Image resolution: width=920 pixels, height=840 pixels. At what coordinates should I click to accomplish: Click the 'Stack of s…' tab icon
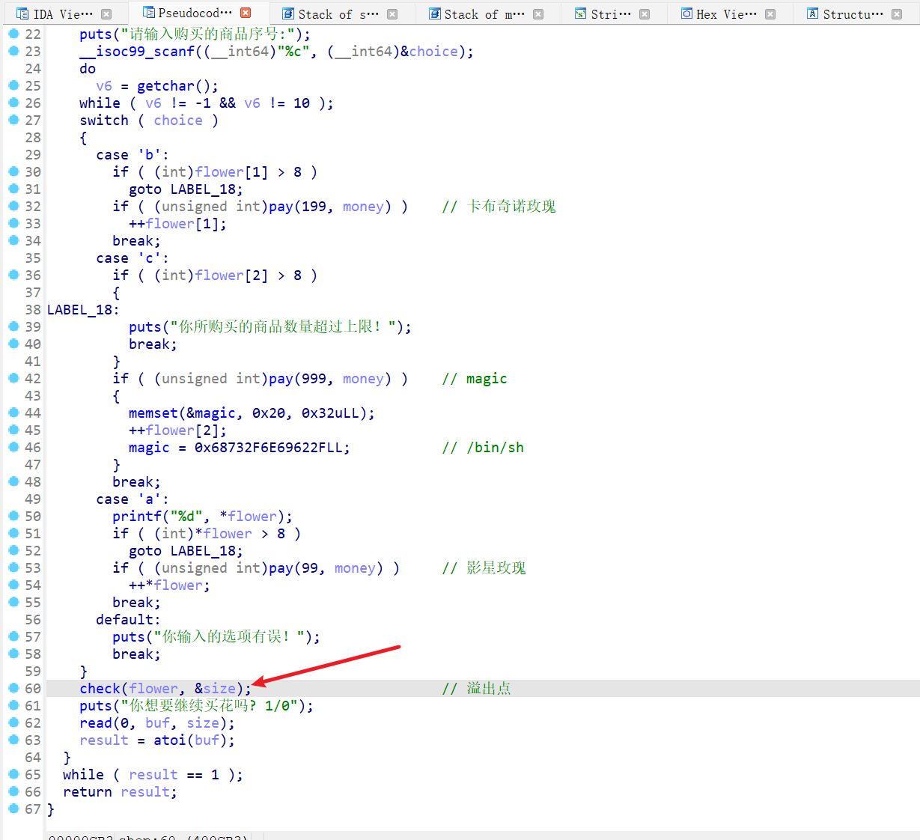288,14
